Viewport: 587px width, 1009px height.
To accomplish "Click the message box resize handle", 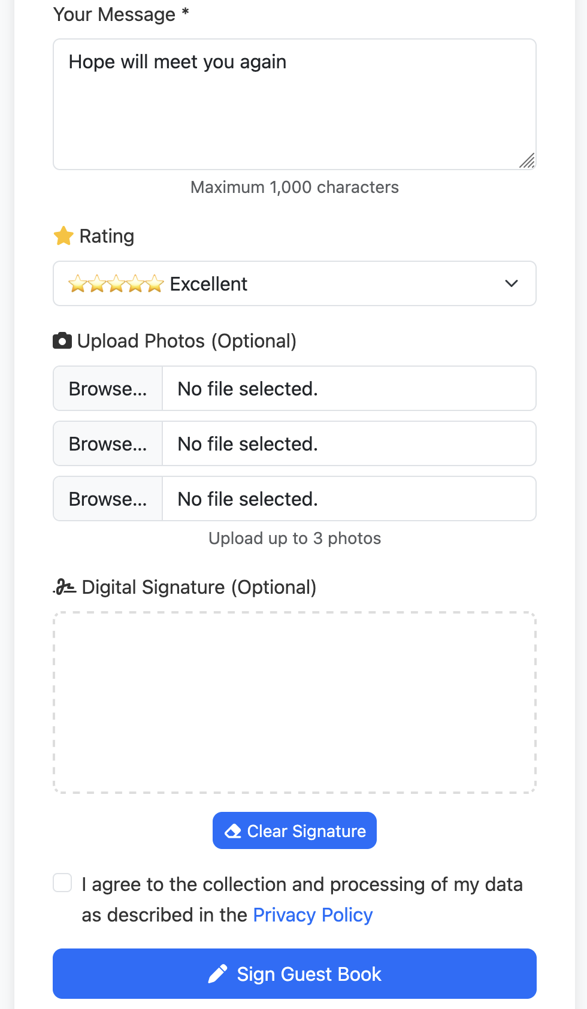I will pos(527,161).
